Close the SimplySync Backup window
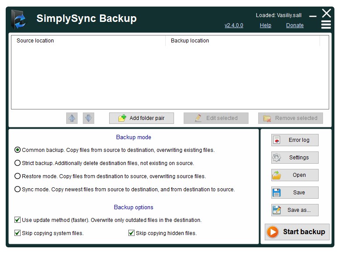 327,13
